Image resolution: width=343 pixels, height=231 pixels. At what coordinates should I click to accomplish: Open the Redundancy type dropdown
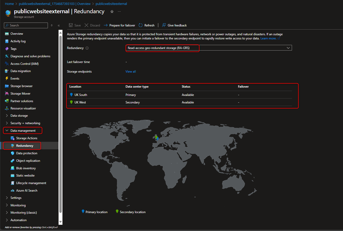point(209,48)
